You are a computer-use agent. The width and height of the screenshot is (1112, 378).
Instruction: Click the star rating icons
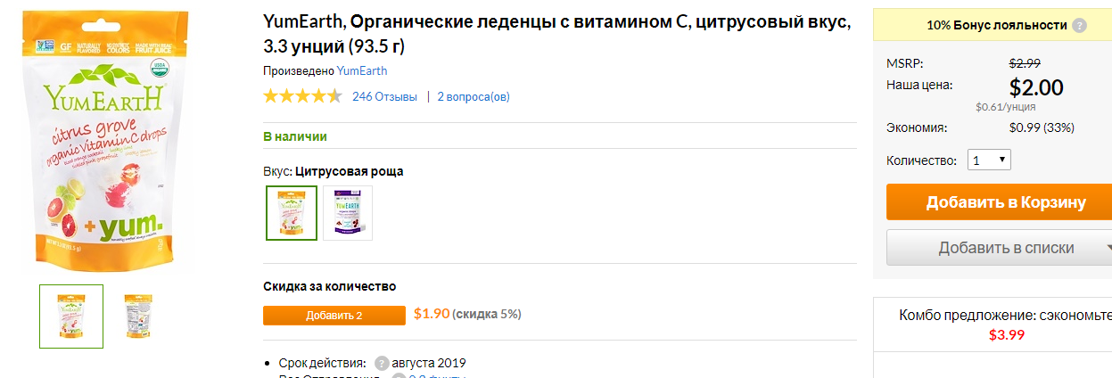click(302, 96)
